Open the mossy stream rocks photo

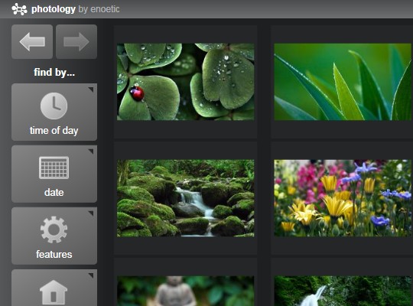(185, 198)
